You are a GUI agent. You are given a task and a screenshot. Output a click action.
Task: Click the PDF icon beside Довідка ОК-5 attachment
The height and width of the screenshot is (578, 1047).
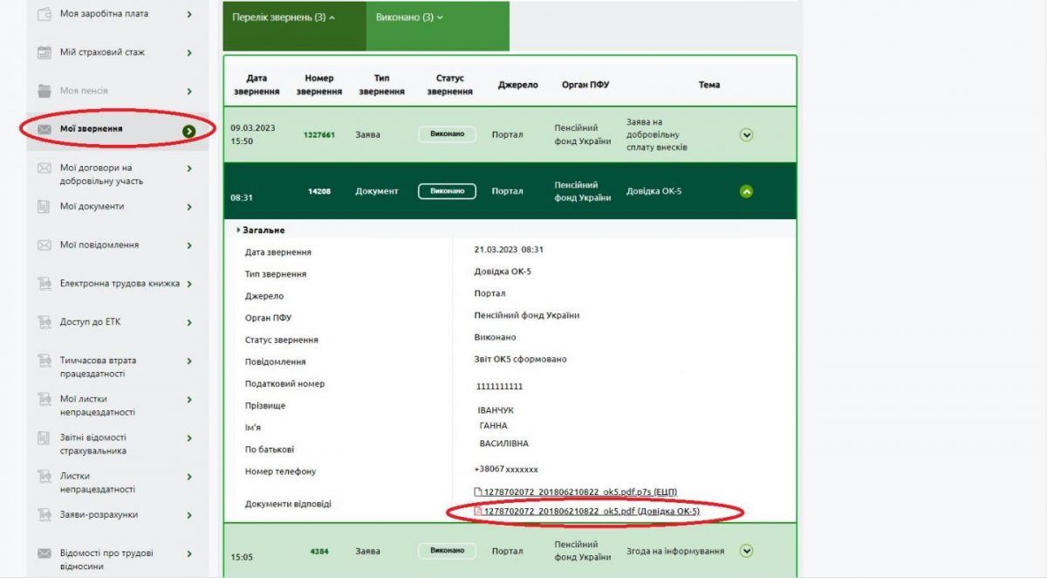[x=477, y=510]
